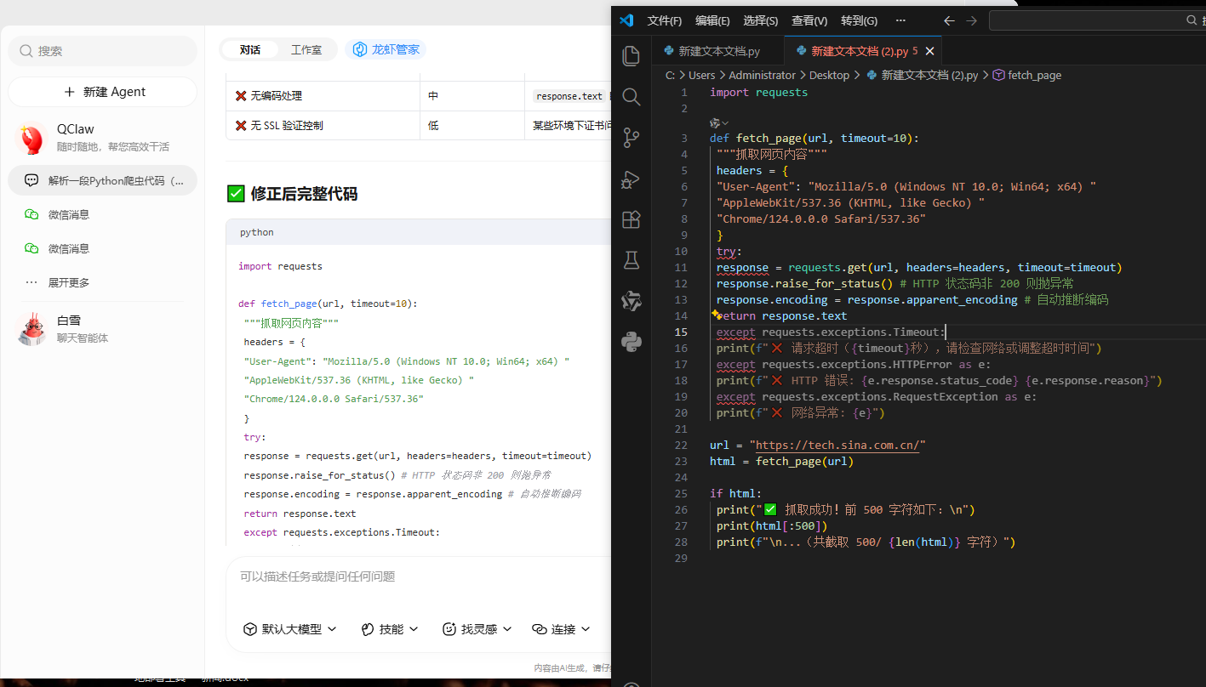This screenshot has height=687, width=1206.
Task: Select the 白雪 聊天智能体 entry
Action: click(x=102, y=329)
